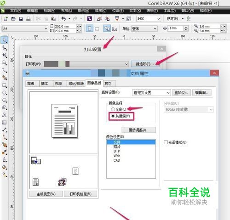Switch to the 布局 tab

point(60,84)
